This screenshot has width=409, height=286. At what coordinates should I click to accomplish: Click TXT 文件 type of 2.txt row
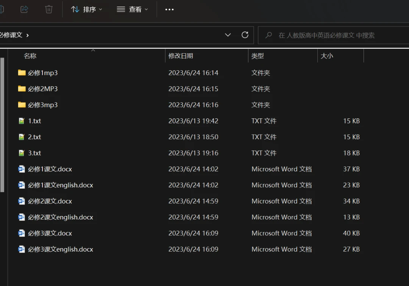pyautogui.click(x=264, y=137)
